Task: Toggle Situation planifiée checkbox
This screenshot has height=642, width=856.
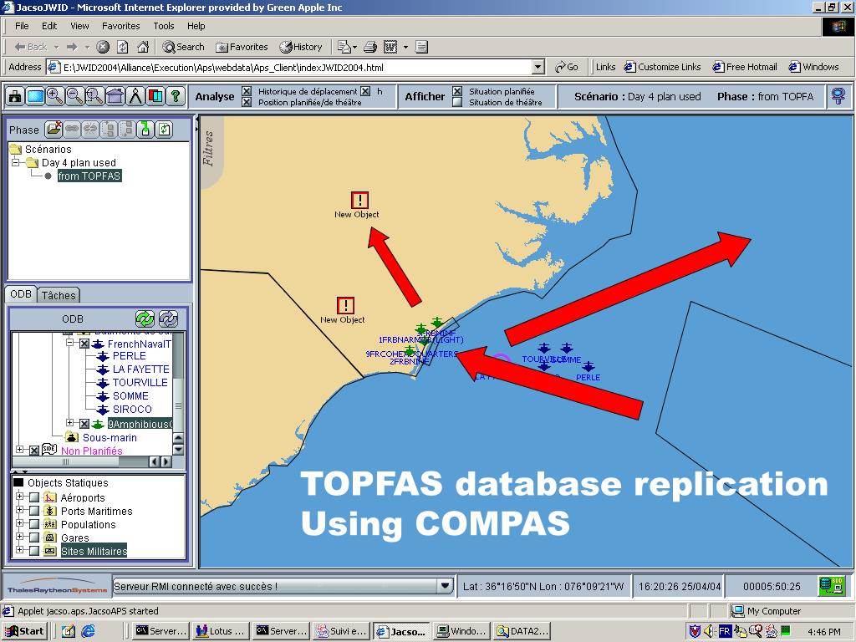Action: [457, 91]
